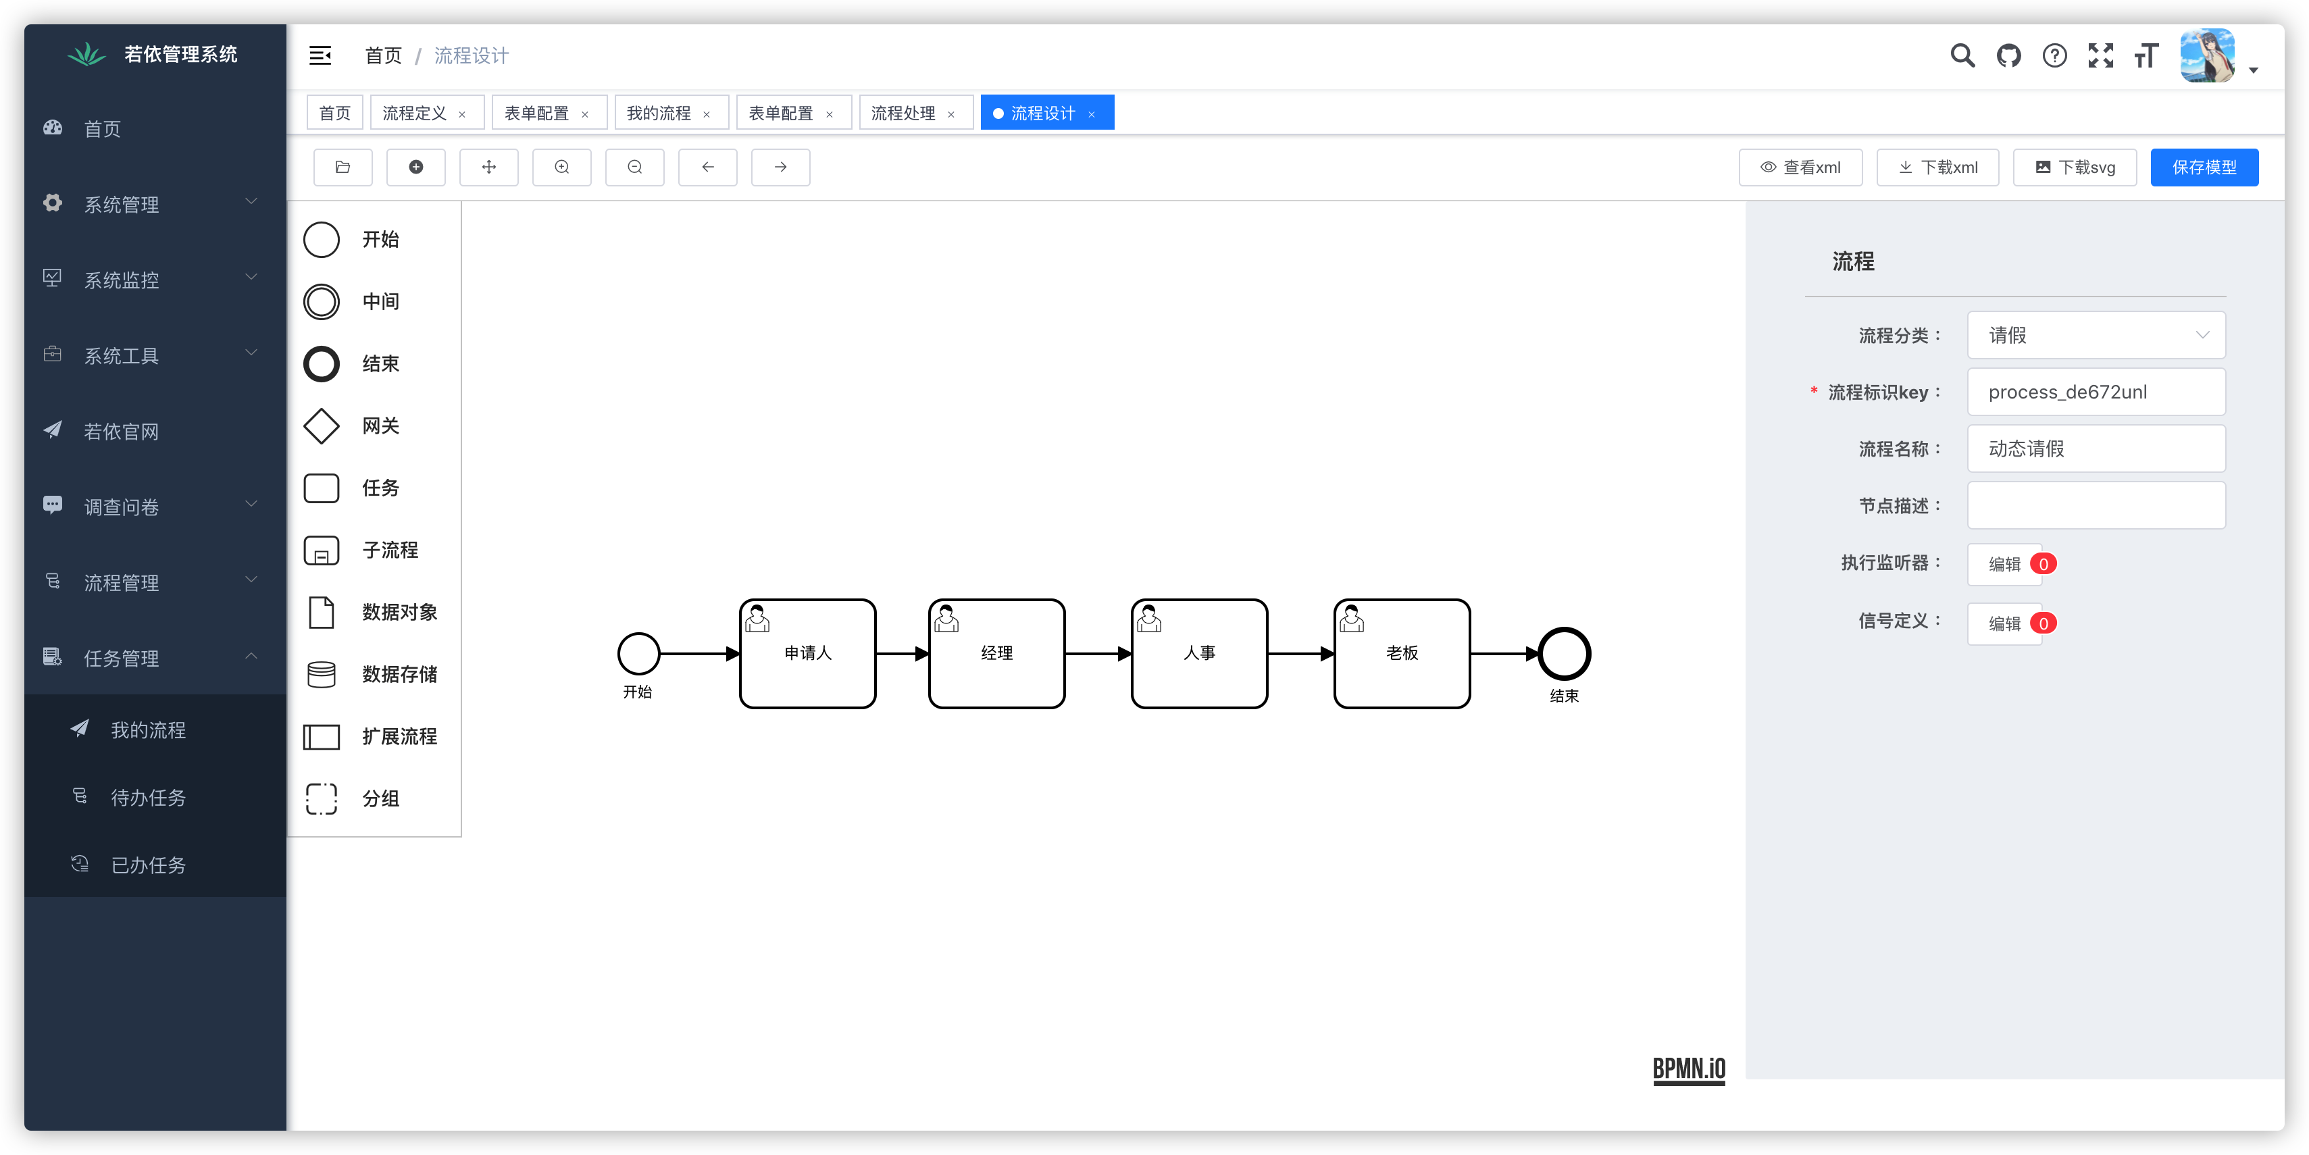Toggle sidebar collapse hamburger icon
Viewport: 2309px width, 1155px height.
pyautogui.click(x=320, y=57)
